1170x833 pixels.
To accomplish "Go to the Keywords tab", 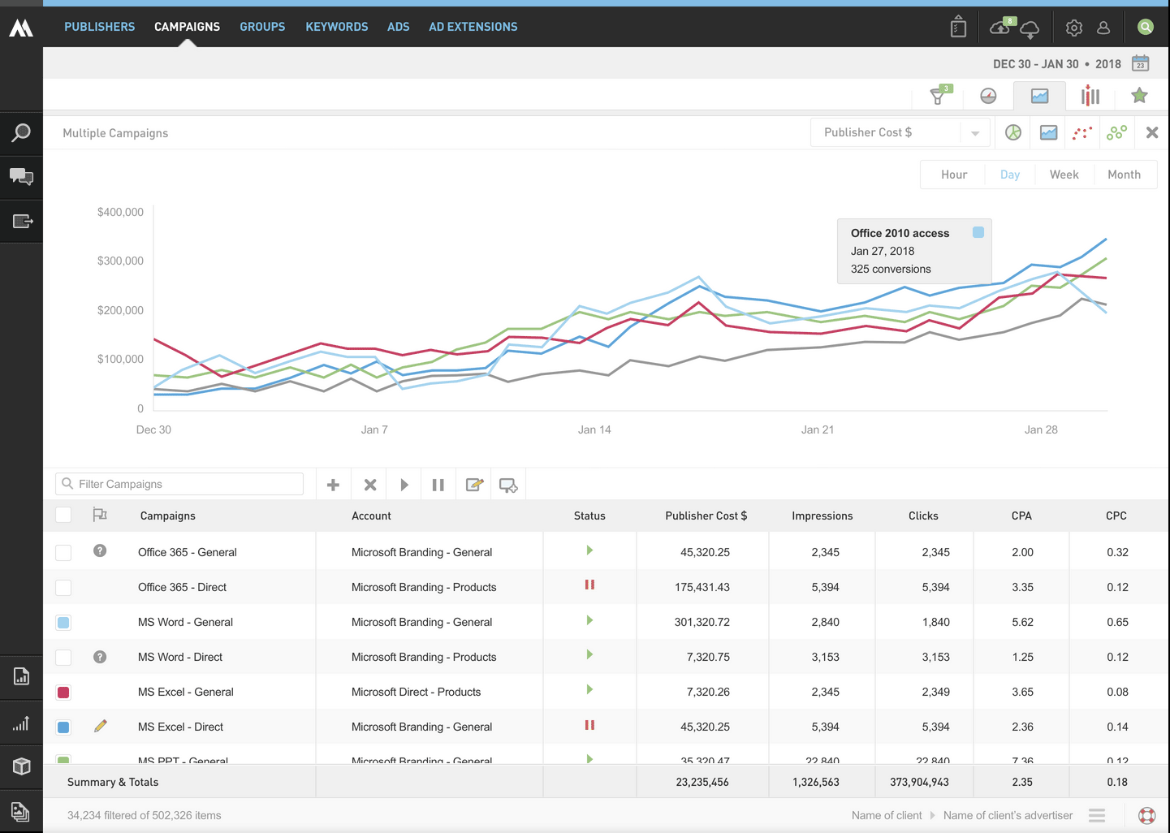I will coord(336,27).
